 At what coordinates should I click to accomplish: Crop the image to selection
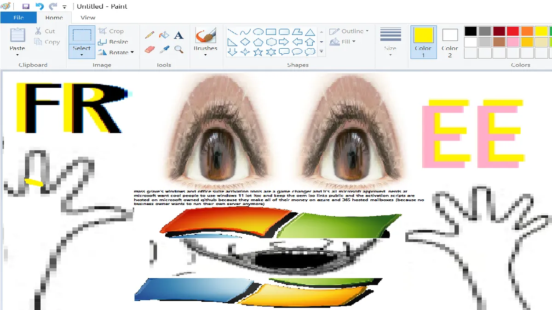click(111, 31)
